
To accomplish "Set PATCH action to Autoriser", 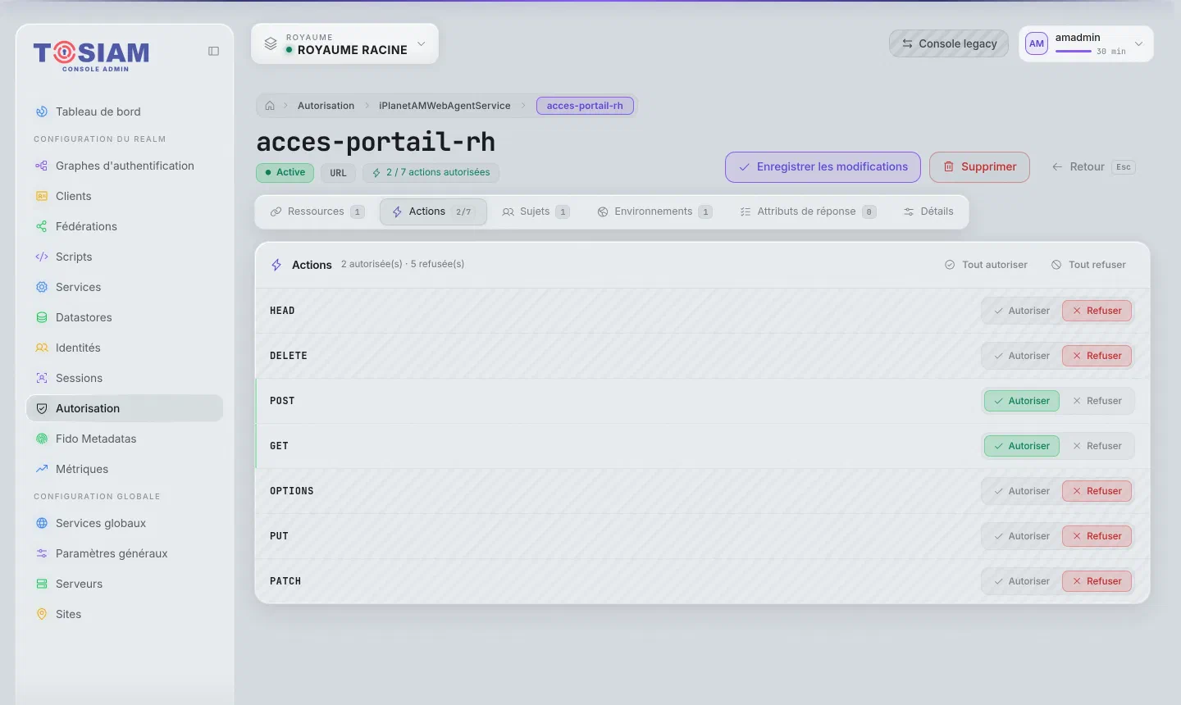I will click(1021, 581).
